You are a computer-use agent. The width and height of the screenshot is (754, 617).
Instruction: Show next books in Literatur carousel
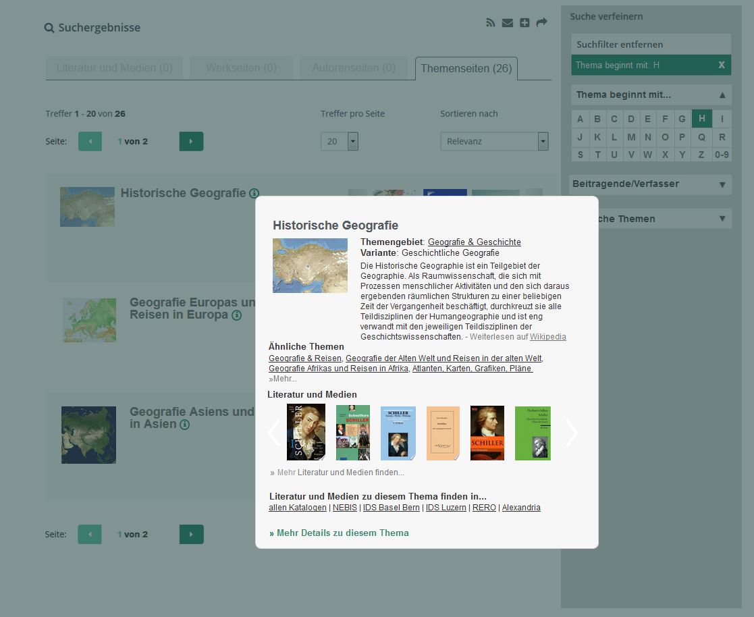pos(571,433)
